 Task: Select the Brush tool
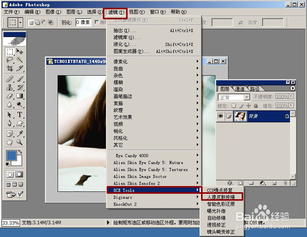click(x=19, y=79)
